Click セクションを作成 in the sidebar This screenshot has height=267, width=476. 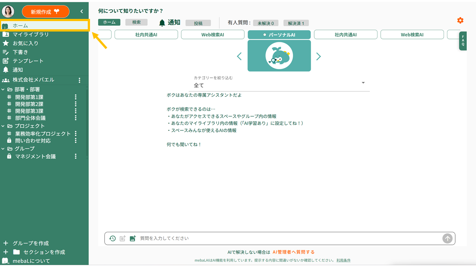click(x=44, y=252)
